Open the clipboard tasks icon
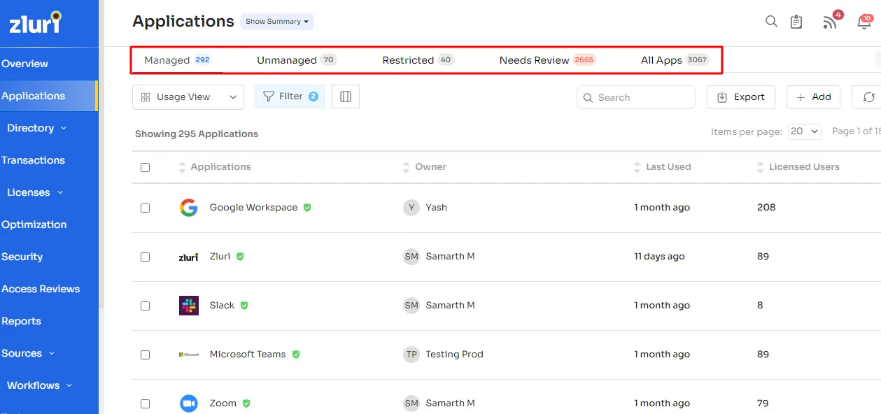 [x=796, y=22]
